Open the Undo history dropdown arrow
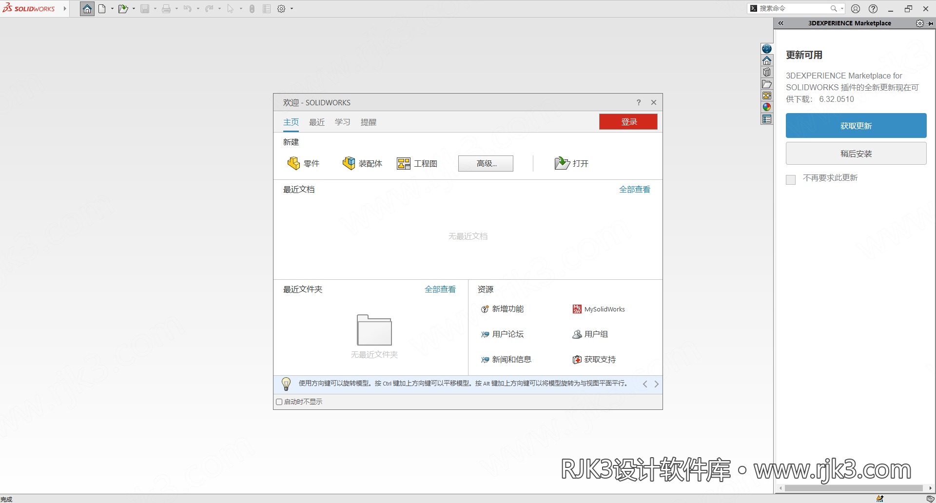Viewport: 936px width, 503px height. 198,9
